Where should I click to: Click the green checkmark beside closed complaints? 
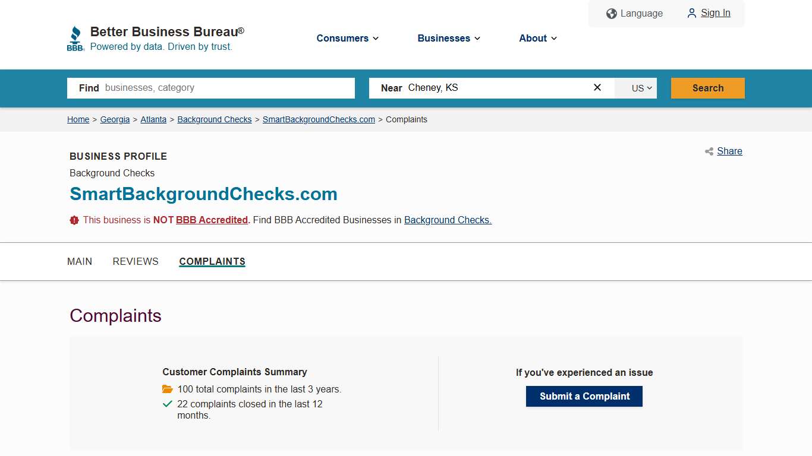tap(167, 404)
